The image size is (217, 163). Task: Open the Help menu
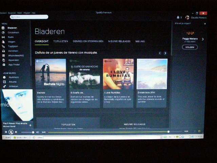(x=34, y=13)
